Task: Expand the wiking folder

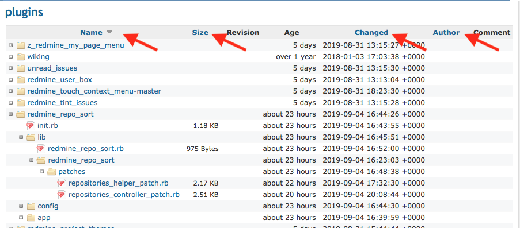Action: [x=10, y=57]
